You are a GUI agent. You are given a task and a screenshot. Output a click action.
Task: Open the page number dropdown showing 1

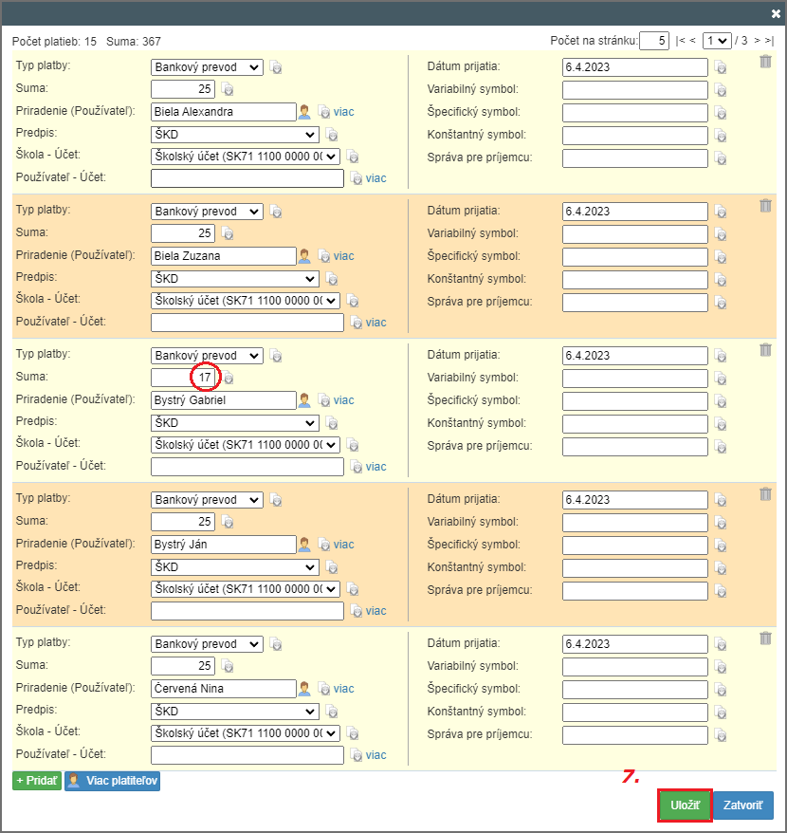pyautogui.click(x=717, y=41)
